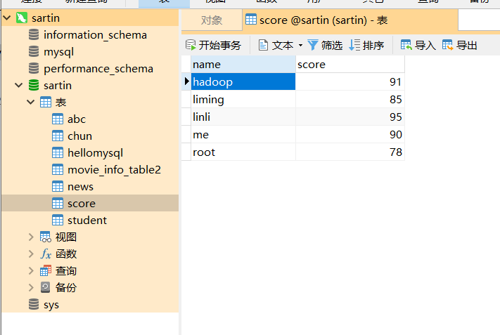Screen dimensions: 500x335
Task: Click the score value 91 cell
Action: (350, 82)
